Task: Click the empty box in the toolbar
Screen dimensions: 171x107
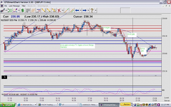Action: [x=125, y=10]
